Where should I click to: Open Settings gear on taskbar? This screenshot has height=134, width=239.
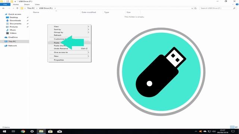click(32, 131)
